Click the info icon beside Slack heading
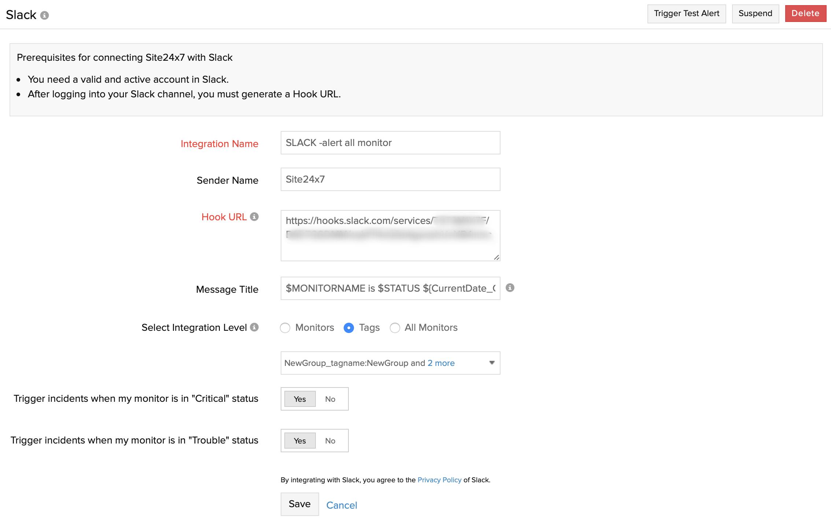The height and width of the screenshot is (524, 831). [44, 15]
